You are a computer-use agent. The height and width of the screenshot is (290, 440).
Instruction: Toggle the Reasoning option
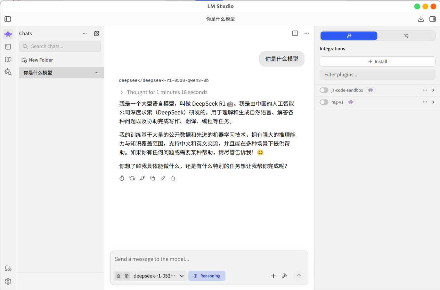pos(207,276)
